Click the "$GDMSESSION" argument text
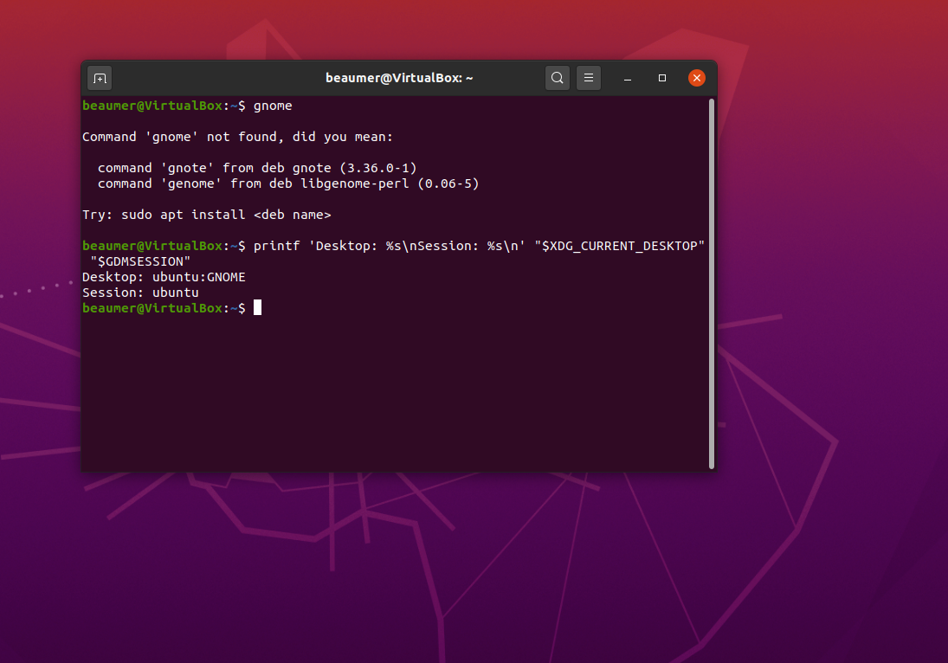Image resolution: width=948 pixels, height=663 pixels. (x=140, y=261)
